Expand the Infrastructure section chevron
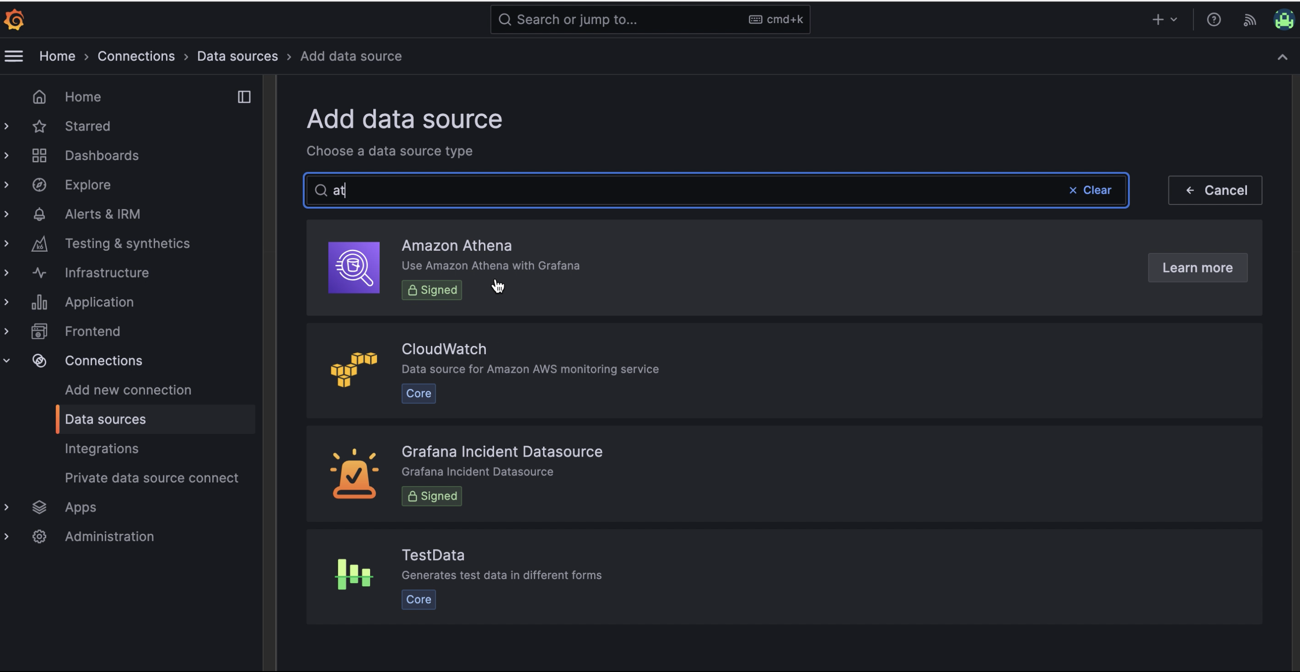 pyautogui.click(x=6, y=273)
